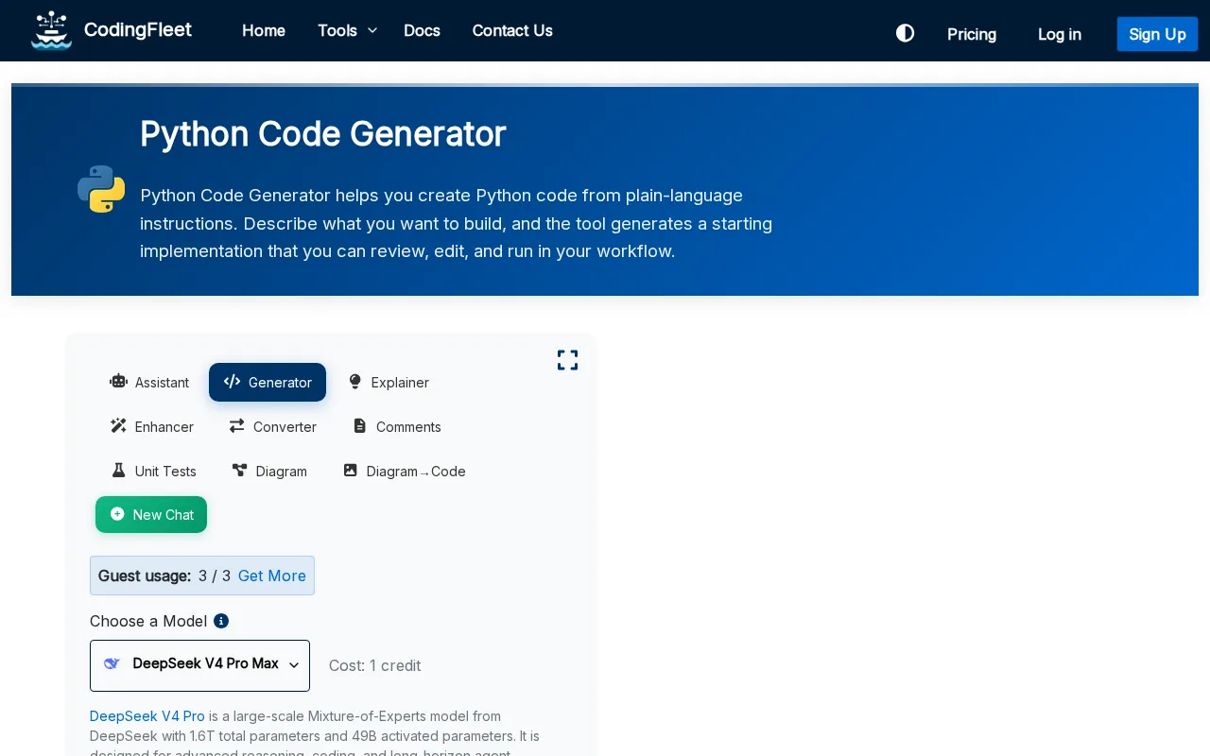Image resolution: width=1210 pixels, height=756 pixels.
Task: Switch to the Comments tab
Action: click(x=396, y=426)
